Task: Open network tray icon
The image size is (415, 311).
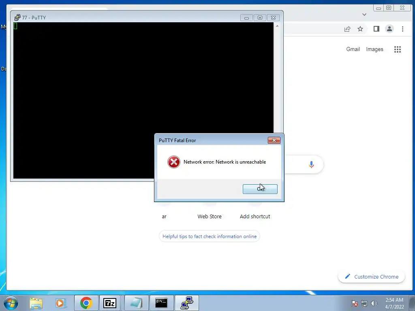Action: pos(364,303)
